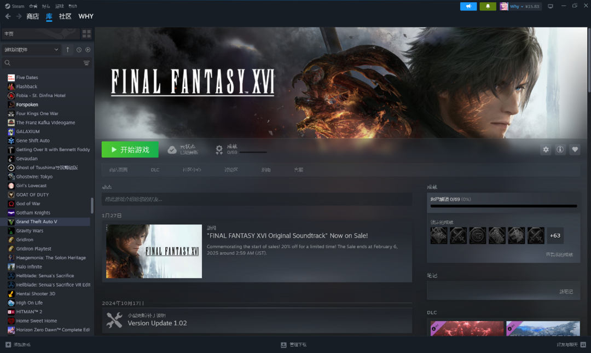Screen dimensions: 591x353
Task: Toggle ready-to-play filter icon
Action: [88, 50]
